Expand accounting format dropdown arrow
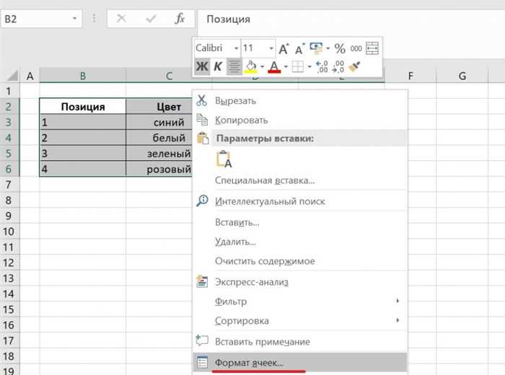 [328, 48]
